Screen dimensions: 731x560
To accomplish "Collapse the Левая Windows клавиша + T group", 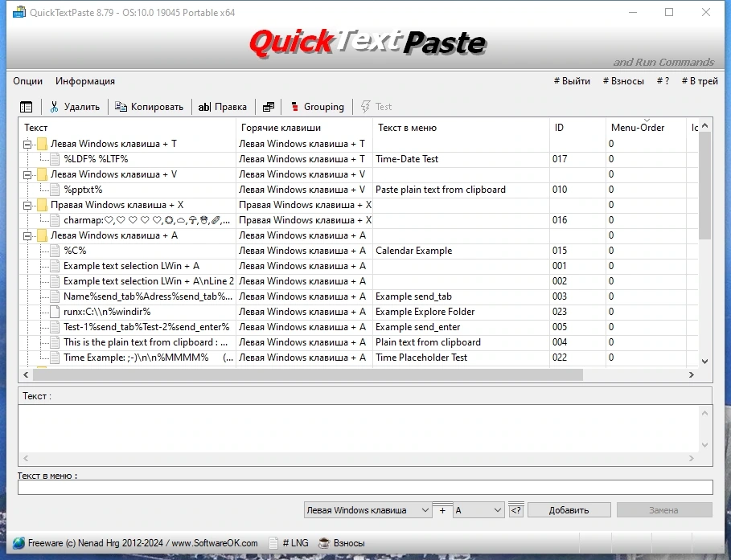I will tap(27, 145).
